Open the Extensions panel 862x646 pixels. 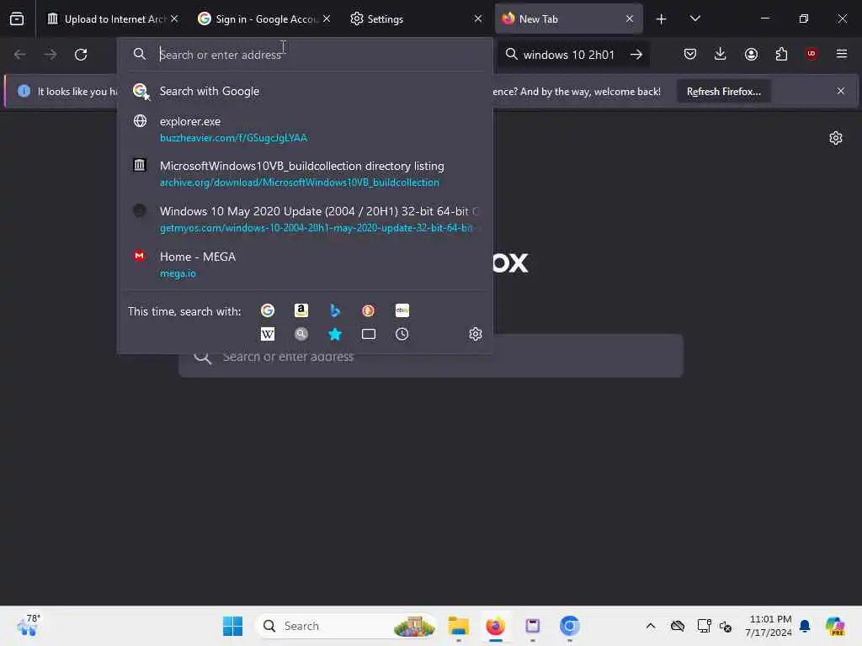(781, 54)
